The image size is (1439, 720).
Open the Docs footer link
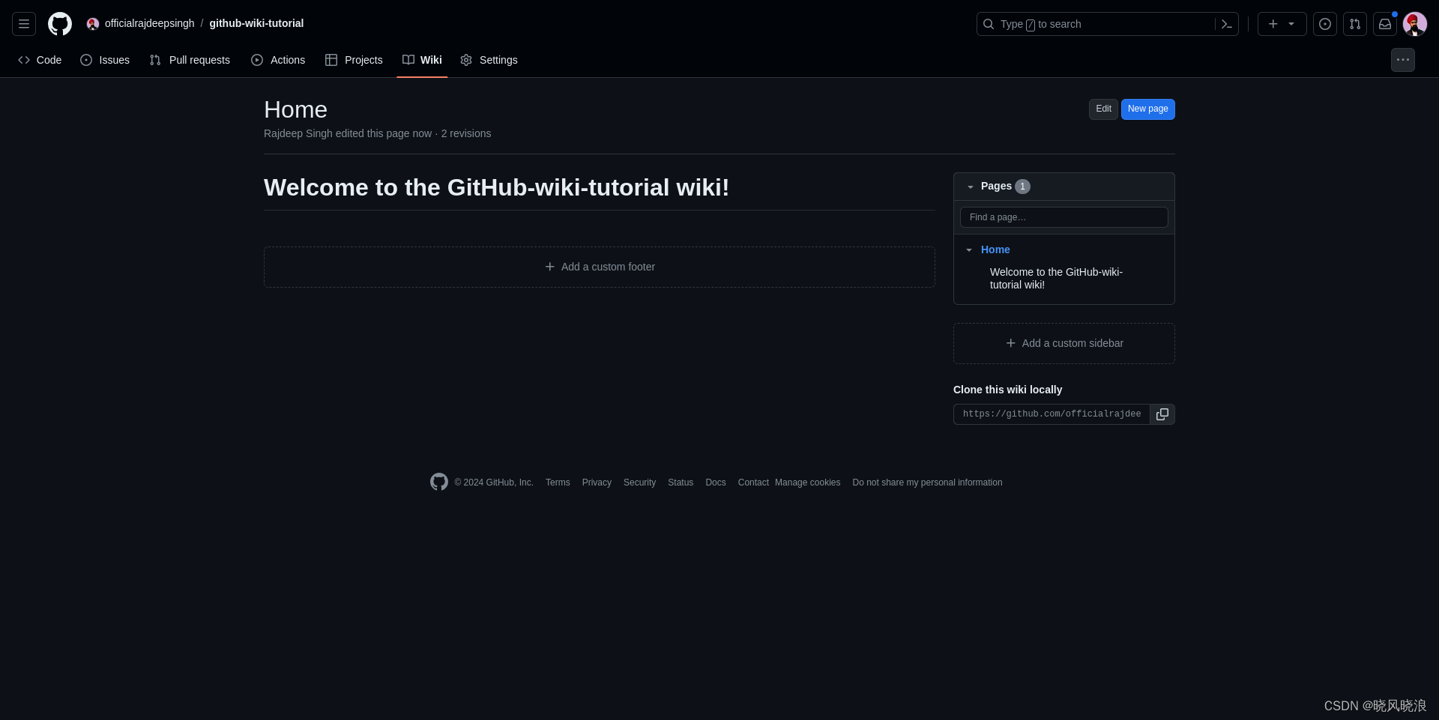716,482
